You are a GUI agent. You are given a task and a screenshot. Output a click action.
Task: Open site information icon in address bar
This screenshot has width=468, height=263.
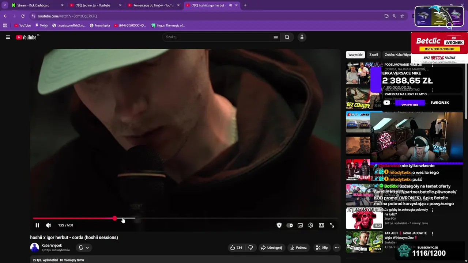click(33, 16)
